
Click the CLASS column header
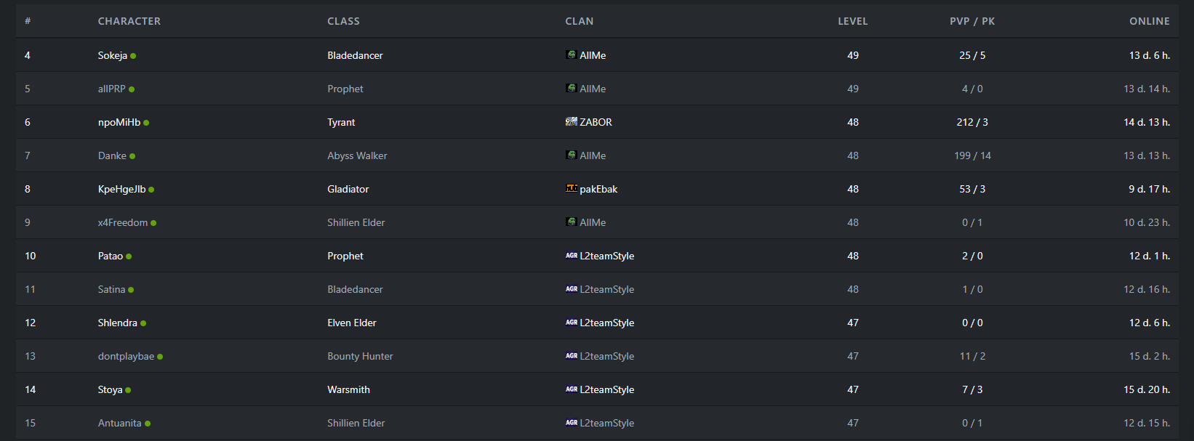343,21
